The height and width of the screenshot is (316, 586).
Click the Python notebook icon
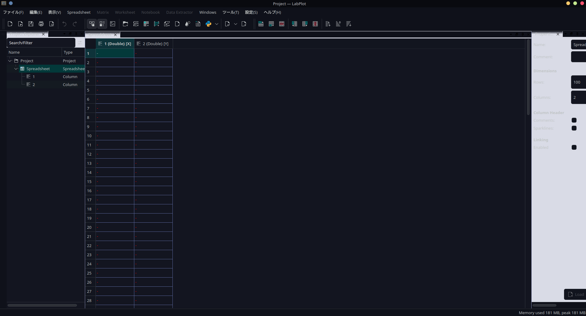click(x=208, y=24)
